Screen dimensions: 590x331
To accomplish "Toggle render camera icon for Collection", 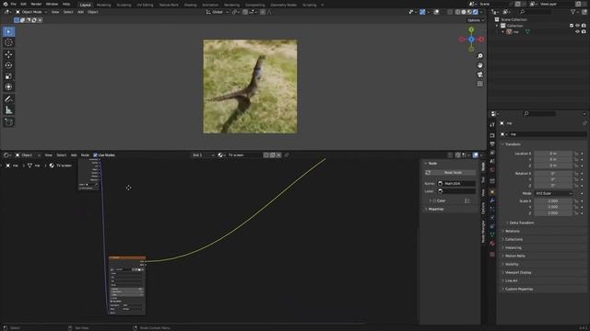I will click(x=584, y=26).
